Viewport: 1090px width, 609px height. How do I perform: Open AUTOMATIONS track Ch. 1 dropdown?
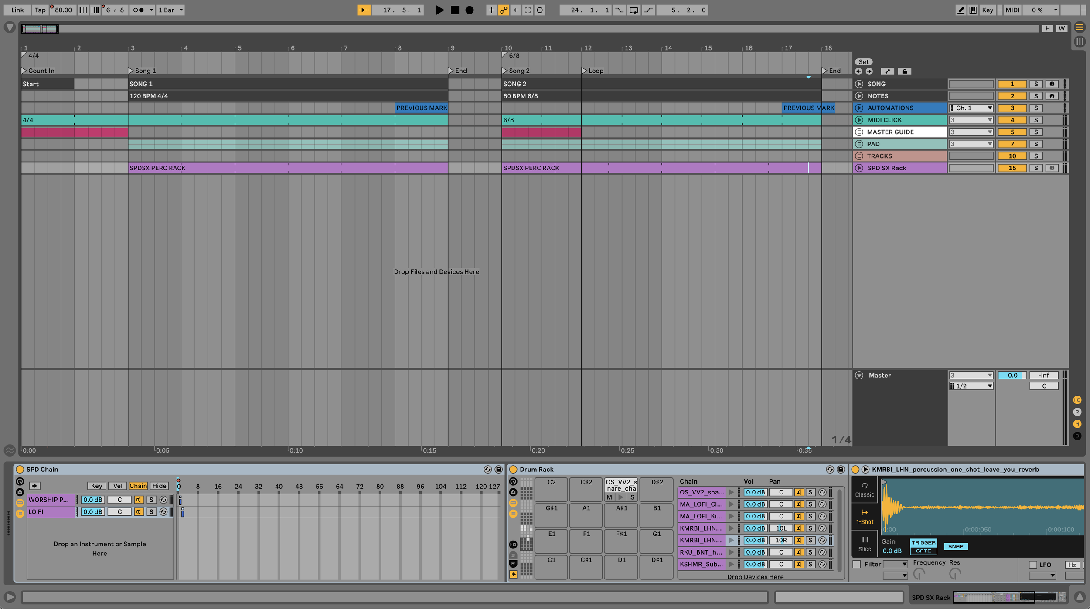click(x=971, y=108)
